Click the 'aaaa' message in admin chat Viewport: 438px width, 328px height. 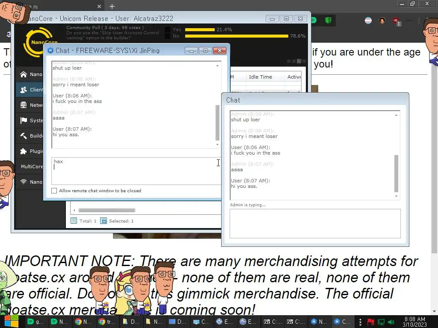[x=58, y=118]
